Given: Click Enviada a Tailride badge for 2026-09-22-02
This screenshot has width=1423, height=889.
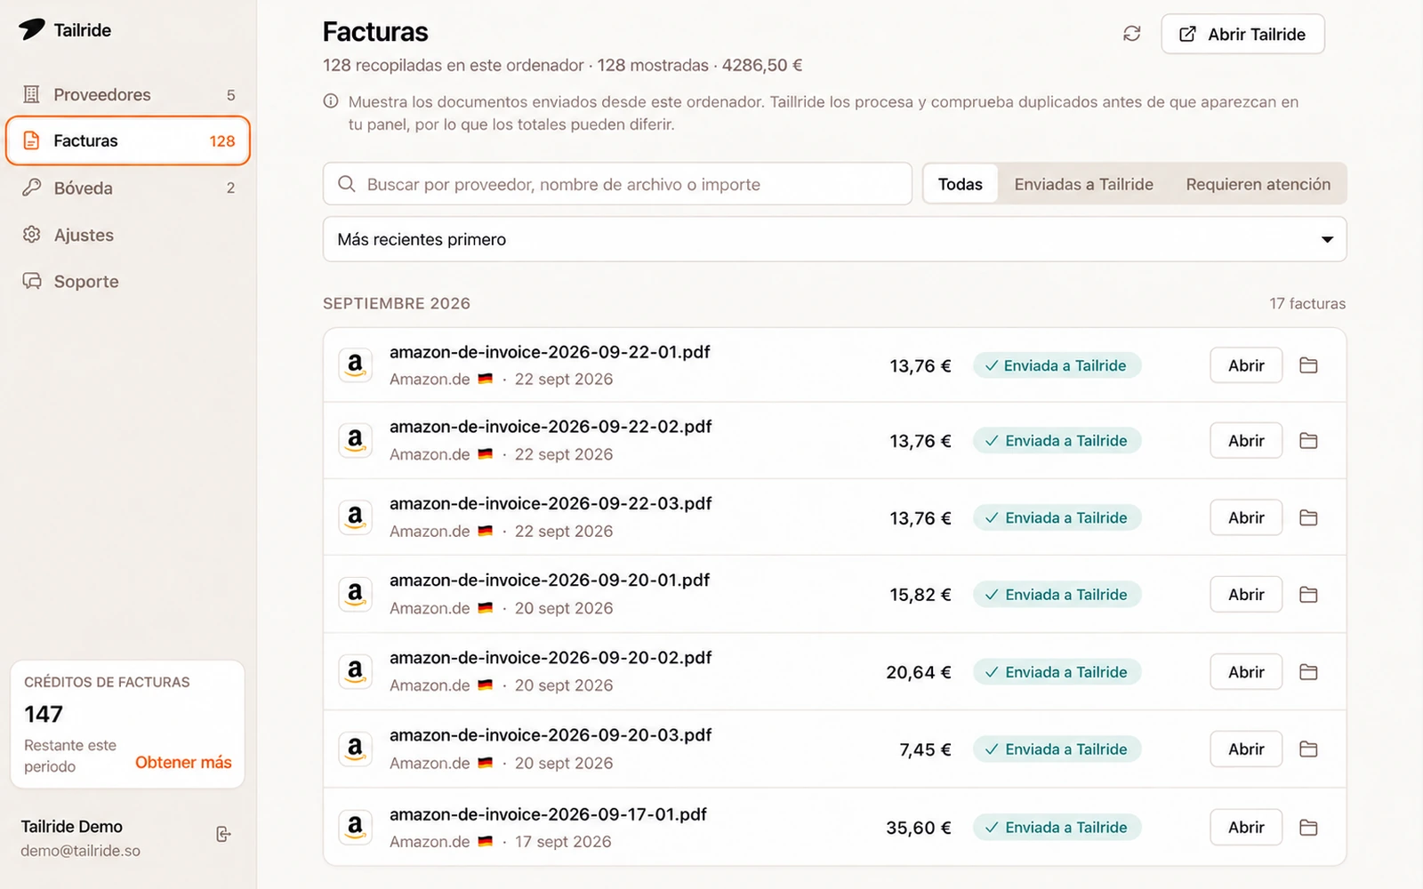Looking at the screenshot, I should click(x=1057, y=441).
